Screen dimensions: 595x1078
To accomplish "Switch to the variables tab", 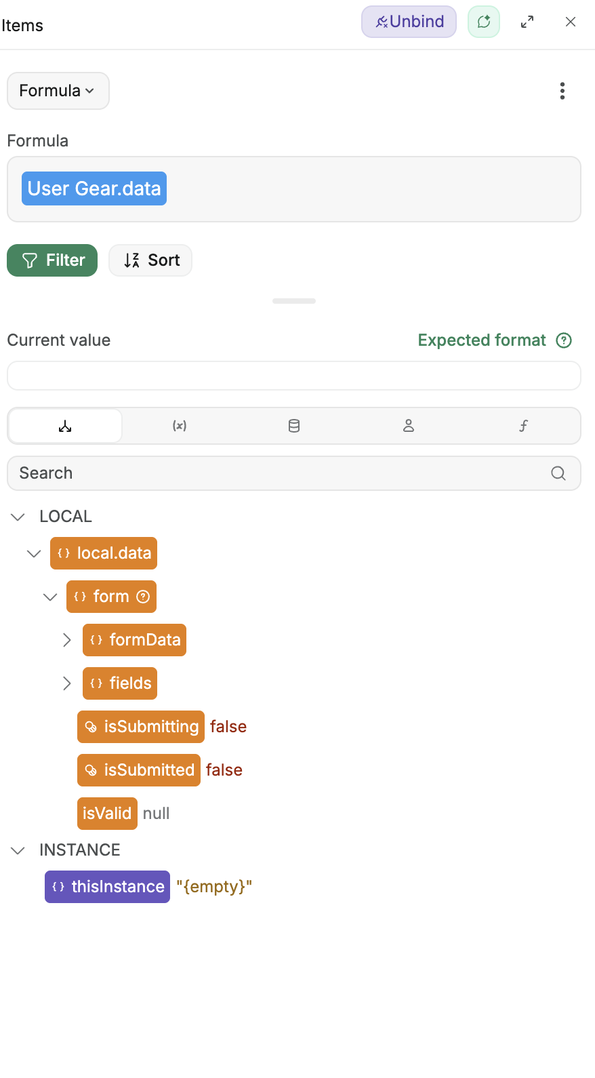I will (180, 426).
